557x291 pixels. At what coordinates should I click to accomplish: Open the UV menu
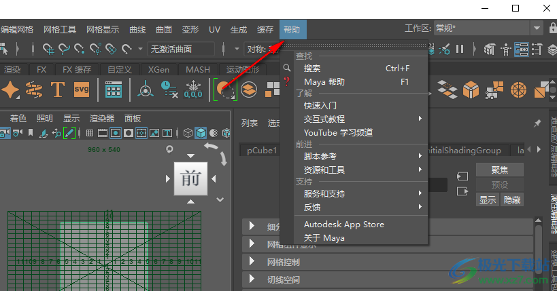[214, 29]
